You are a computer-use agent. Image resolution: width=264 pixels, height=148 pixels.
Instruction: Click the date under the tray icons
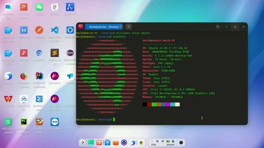170,144
